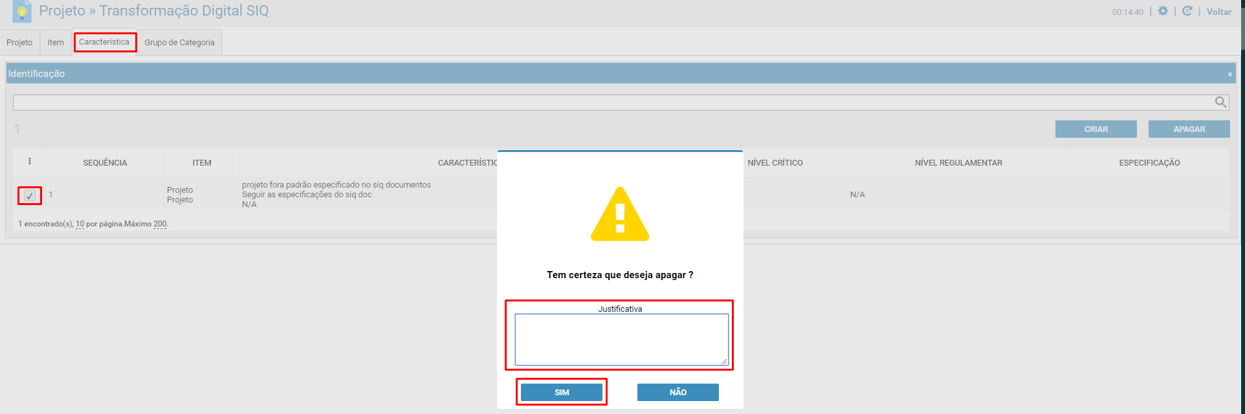Click the APAGAR button
Viewport: 1245px width, 414px height.
(1189, 129)
